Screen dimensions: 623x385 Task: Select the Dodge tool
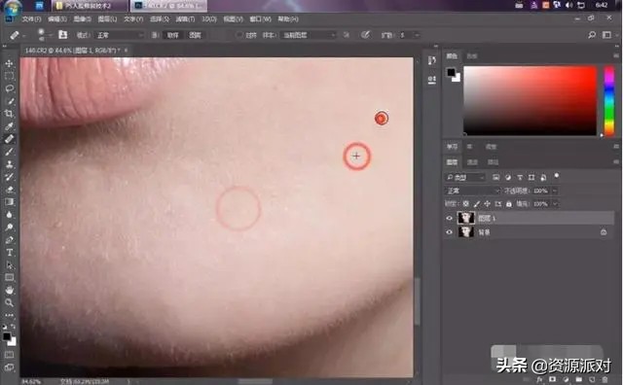9,227
